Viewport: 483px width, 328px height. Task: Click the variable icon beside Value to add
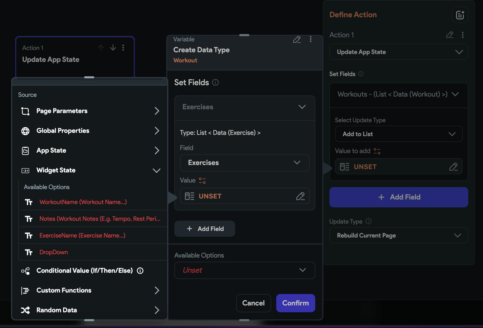click(x=377, y=151)
